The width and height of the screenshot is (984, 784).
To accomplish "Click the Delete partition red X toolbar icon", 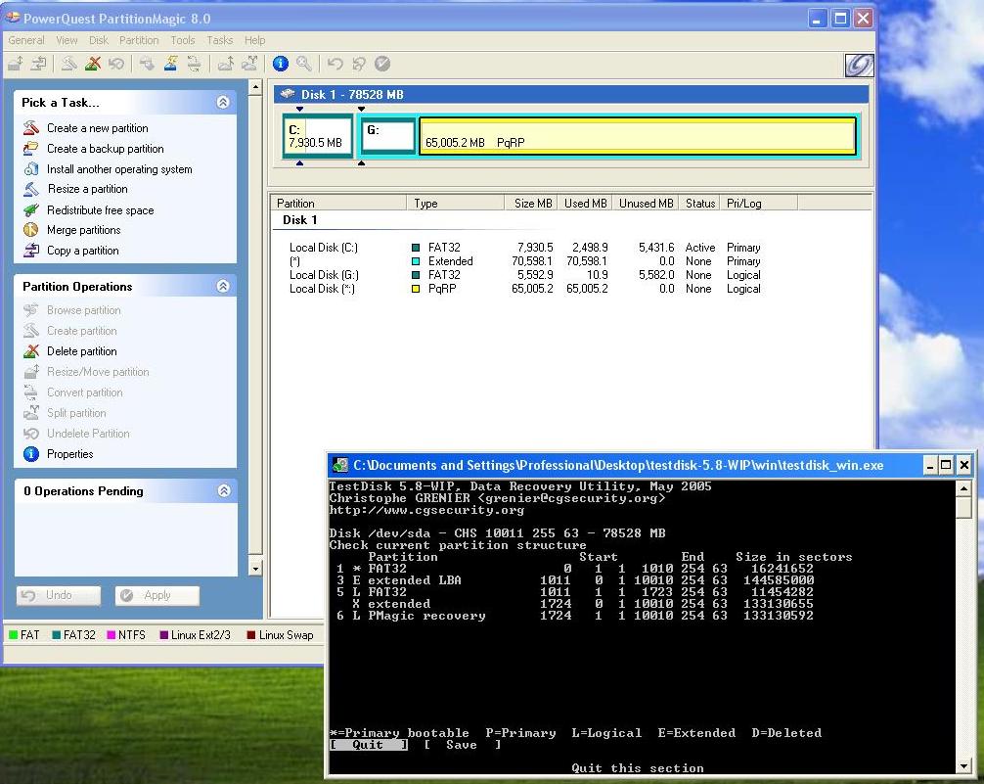I will pos(93,64).
